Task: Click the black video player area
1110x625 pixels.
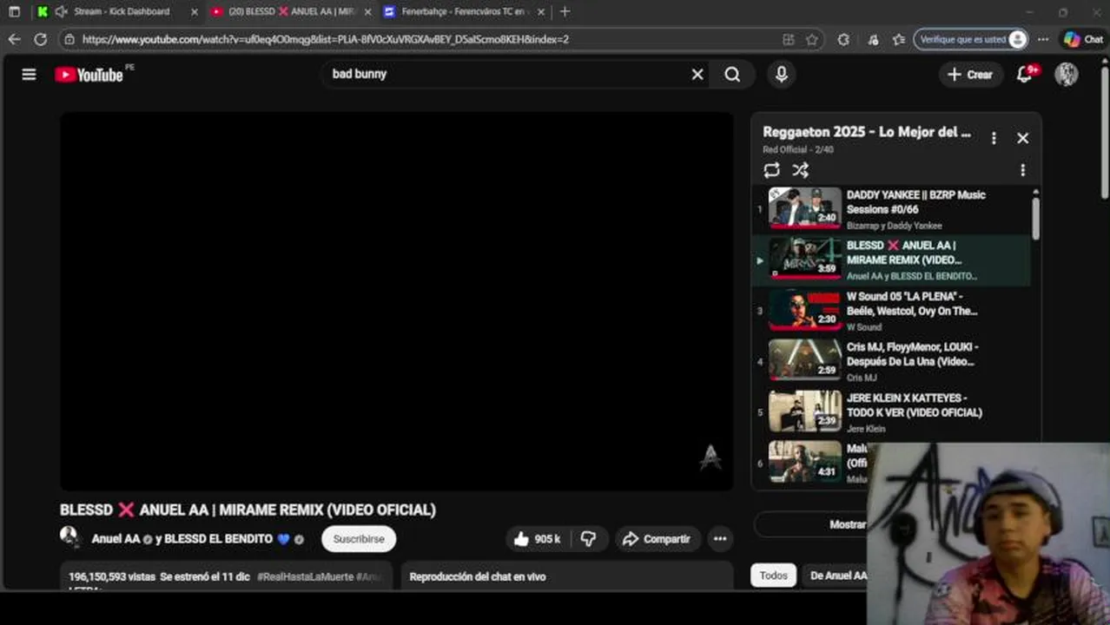Action: tap(396, 301)
